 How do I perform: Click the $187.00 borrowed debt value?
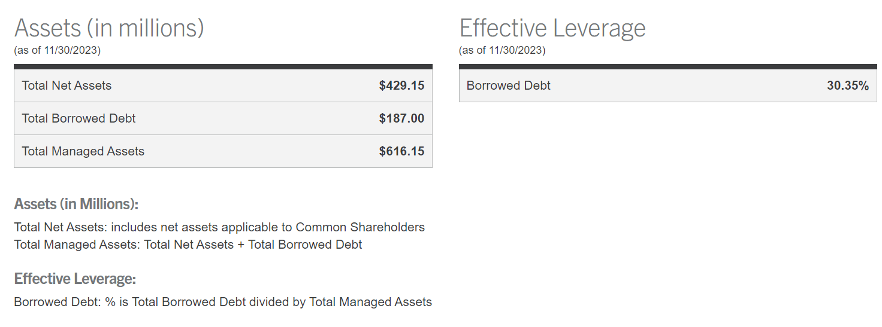click(x=401, y=118)
